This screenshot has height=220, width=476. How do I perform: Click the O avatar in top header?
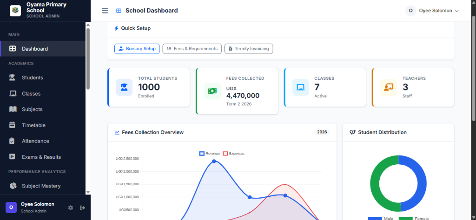click(411, 11)
